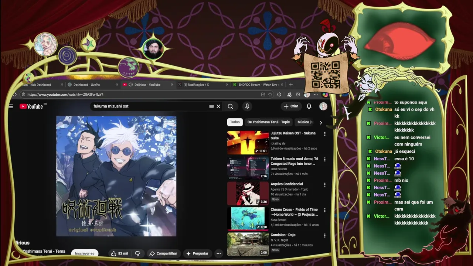Close the Dashboard - LivePix tab

(117, 85)
